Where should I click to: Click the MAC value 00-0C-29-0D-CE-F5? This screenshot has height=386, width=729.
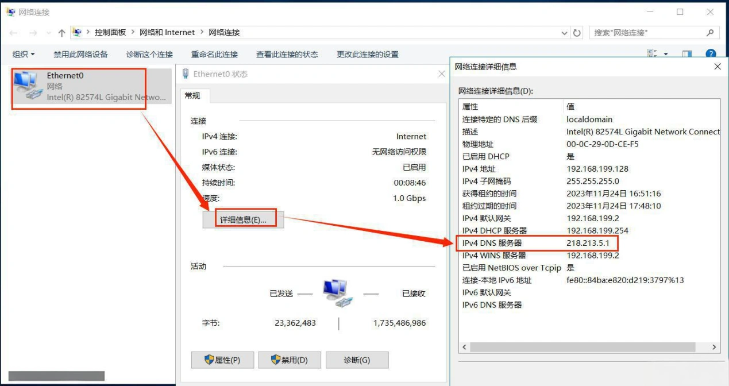[603, 144]
